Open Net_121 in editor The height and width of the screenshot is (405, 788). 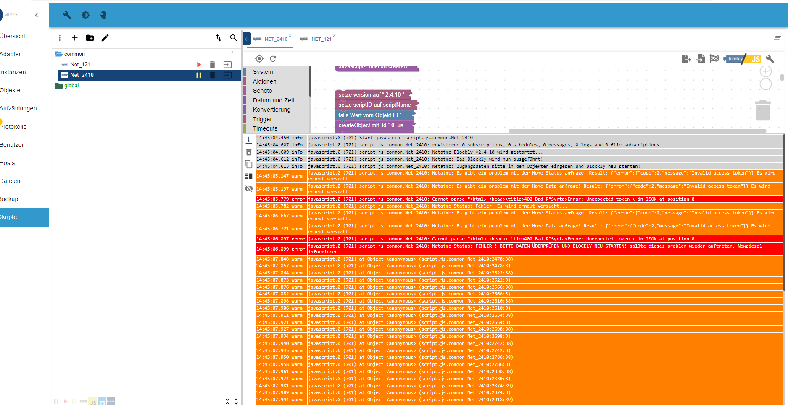point(227,65)
